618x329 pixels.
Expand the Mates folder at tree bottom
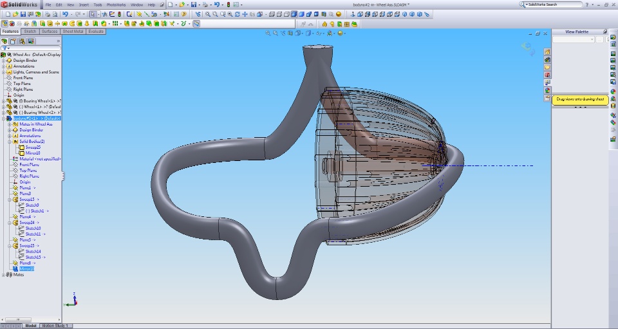(4, 275)
